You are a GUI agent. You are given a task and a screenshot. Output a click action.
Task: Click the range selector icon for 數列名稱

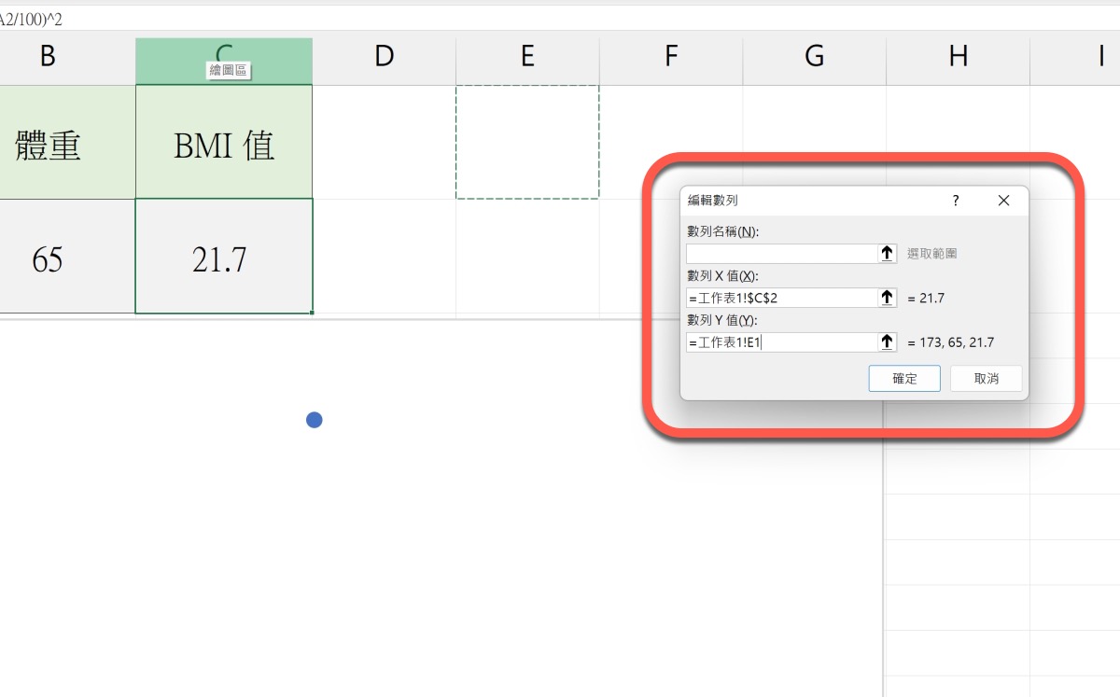pos(888,253)
